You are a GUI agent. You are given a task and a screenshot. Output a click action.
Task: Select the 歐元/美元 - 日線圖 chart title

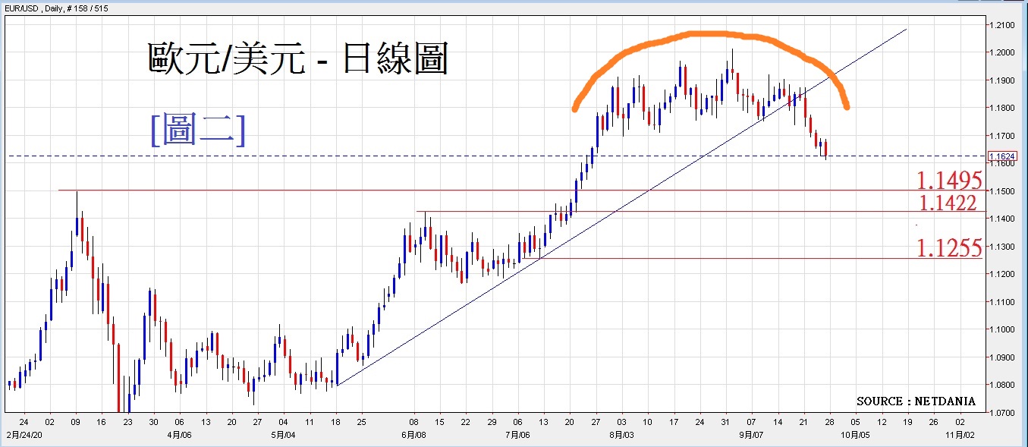[x=297, y=59]
